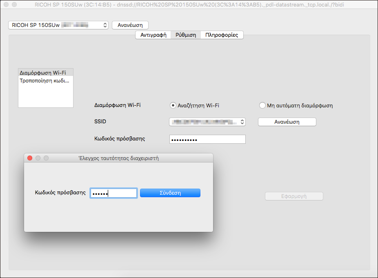Open the RICOH SP 150SUw printer dropdown
The width and height of the screenshot is (378, 278).
point(58,25)
